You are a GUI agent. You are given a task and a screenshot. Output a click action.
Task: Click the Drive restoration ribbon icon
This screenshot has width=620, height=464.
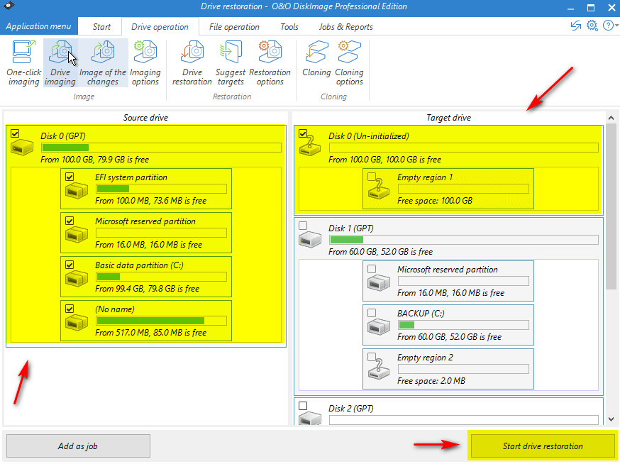(192, 62)
